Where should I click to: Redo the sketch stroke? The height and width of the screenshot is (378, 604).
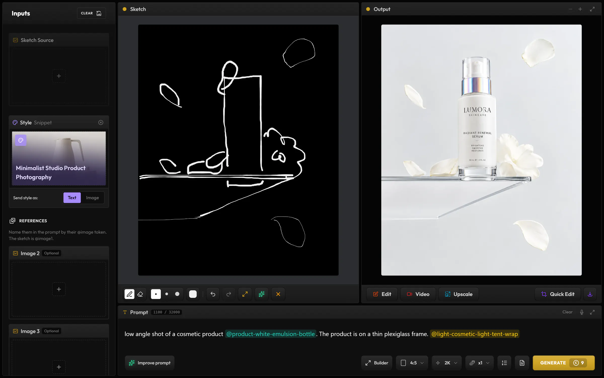pyautogui.click(x=229, y=294)
